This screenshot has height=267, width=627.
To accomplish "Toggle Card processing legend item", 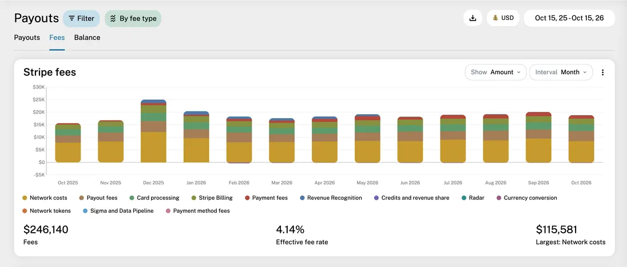I will (154, 197).
